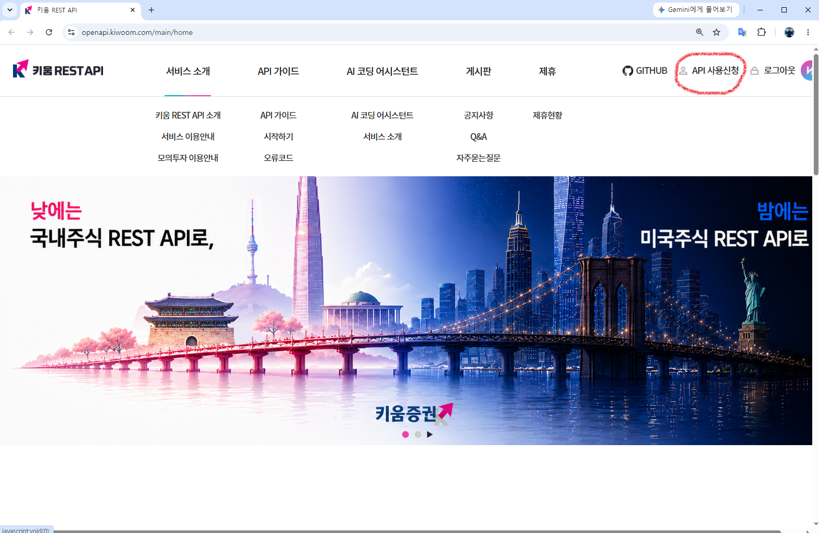Click the browser back arrow

11,32
